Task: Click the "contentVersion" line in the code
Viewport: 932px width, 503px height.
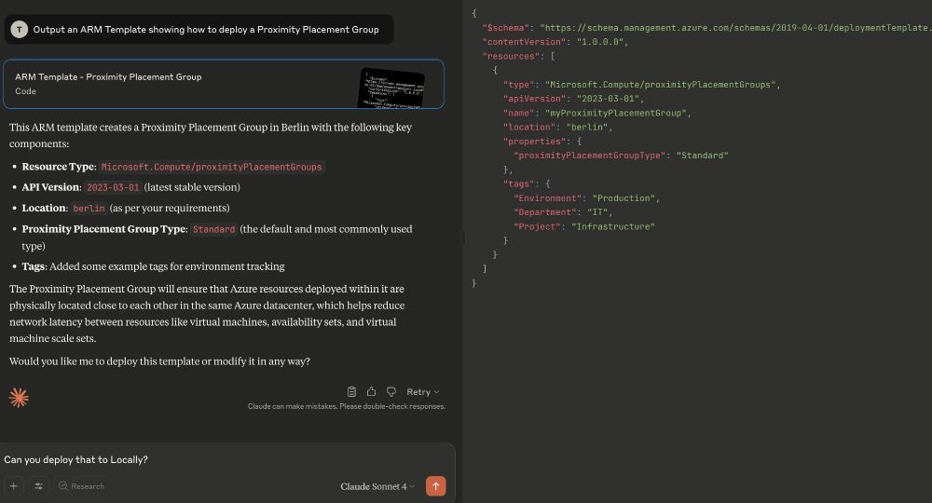Action: pyautogui.click(x=555, y=42)
